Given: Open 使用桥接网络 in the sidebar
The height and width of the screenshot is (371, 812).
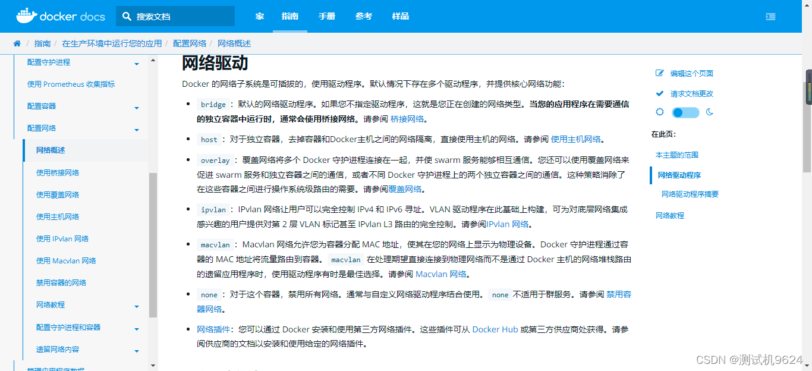Looking at the screenshot, I should [58, 172].
